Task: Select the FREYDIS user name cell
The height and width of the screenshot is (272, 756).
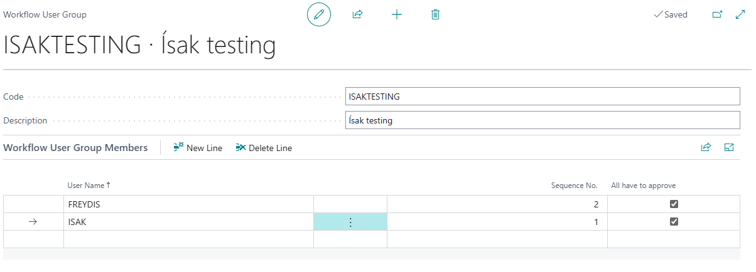Action: 188,204
